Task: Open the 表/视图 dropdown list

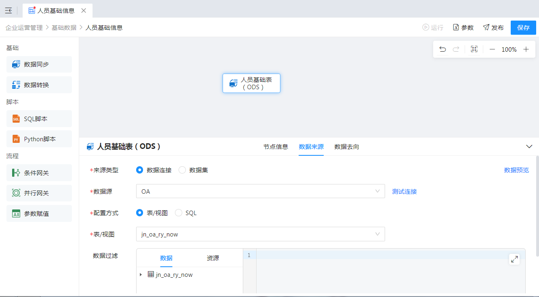Action: (260, 234)
